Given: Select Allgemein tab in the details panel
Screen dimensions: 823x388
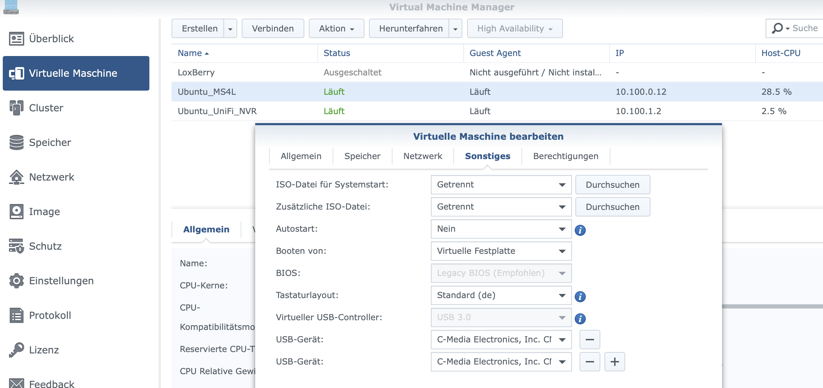Looking at the screenshot, I should pos(206,229).
